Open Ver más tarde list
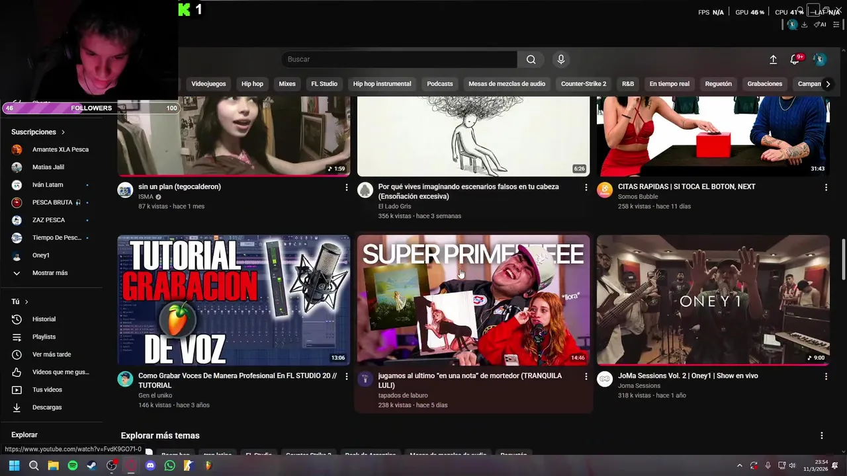This screenshot has height=476, width=847. [51, 354]
